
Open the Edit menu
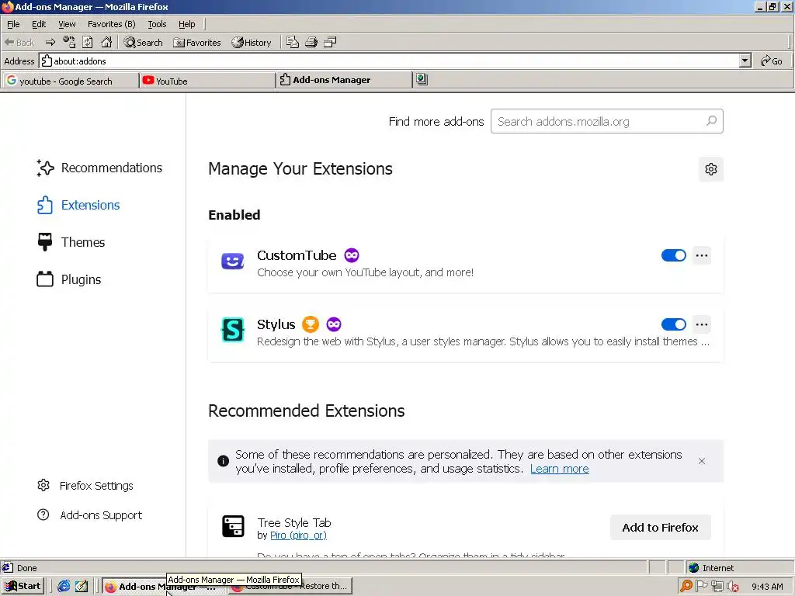coord(39,24)
